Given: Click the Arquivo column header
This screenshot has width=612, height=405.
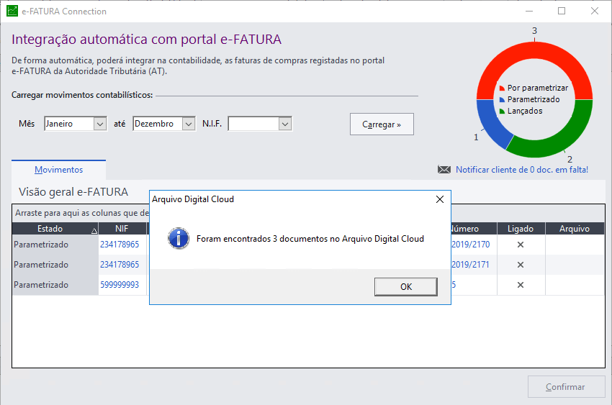Looking at the screenshot, I should [x=575, y=229].
